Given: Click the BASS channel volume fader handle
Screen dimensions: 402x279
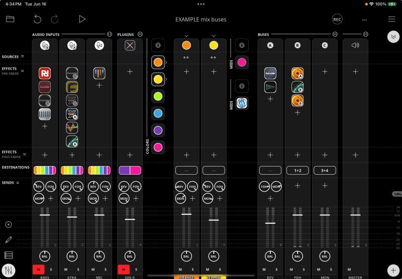Looking at the screenshot, I should point(45,215).
